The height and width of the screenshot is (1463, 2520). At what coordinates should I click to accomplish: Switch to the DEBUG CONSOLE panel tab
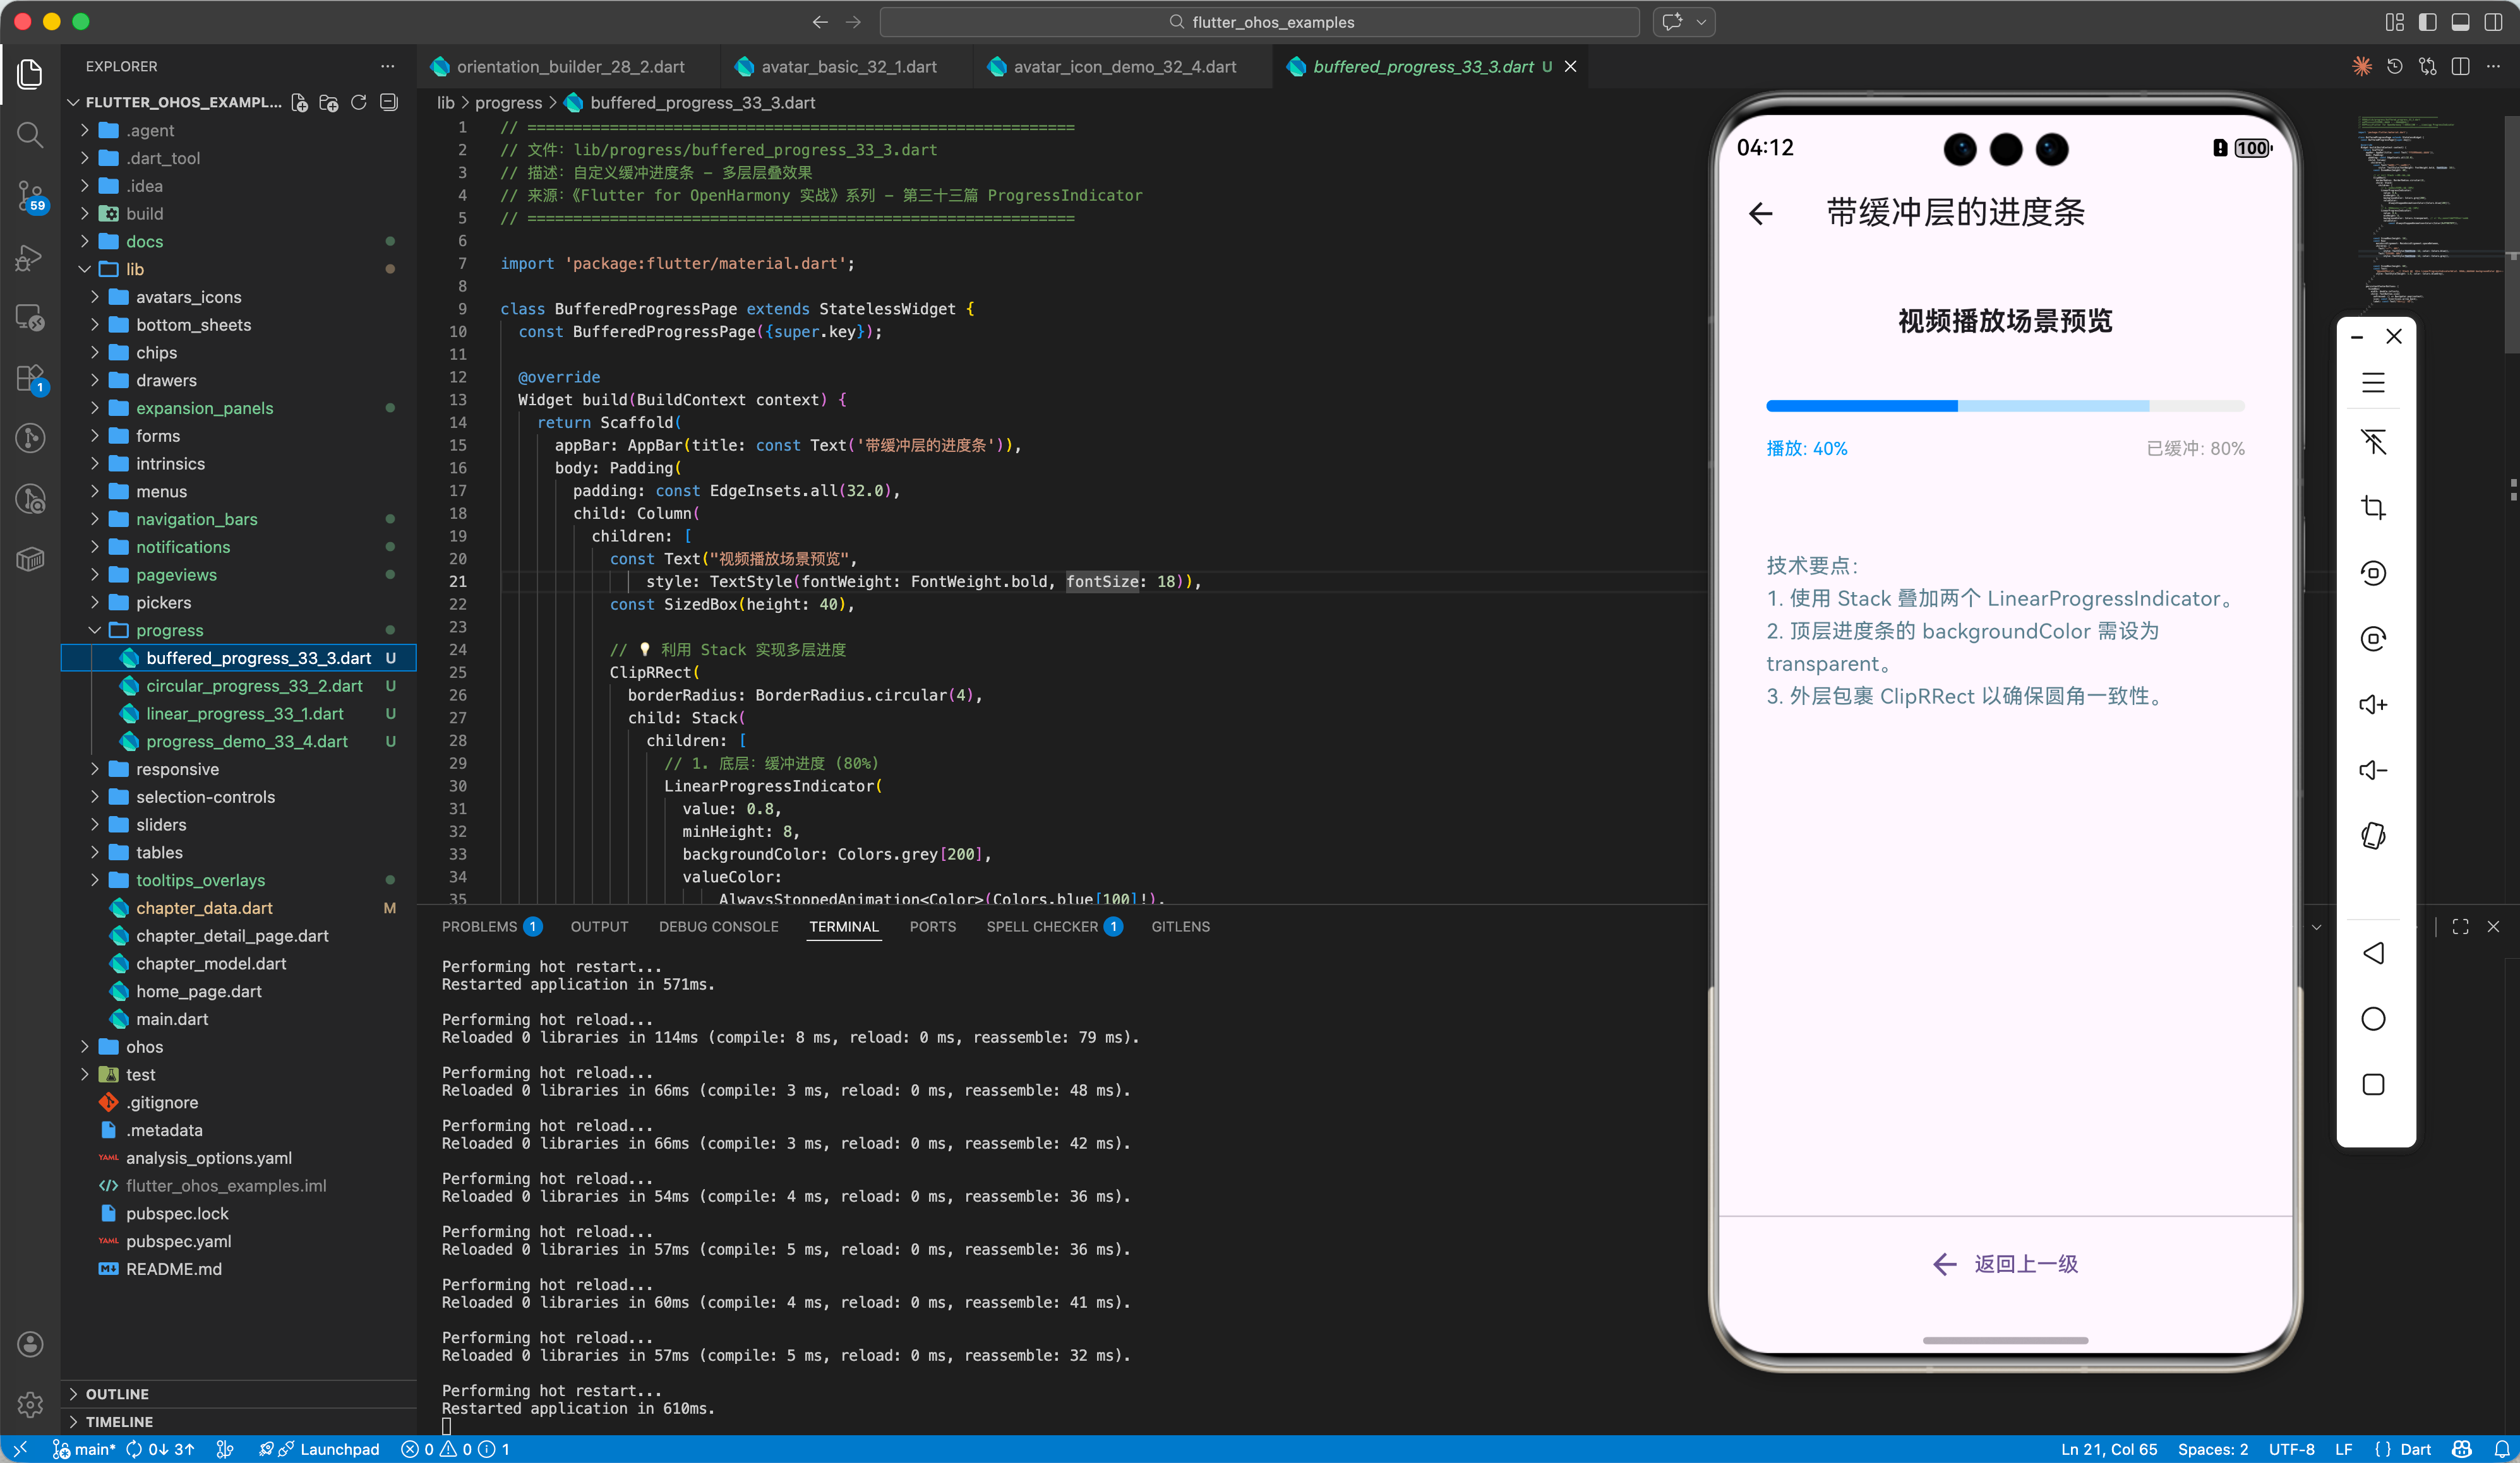[x=718, y=927]
